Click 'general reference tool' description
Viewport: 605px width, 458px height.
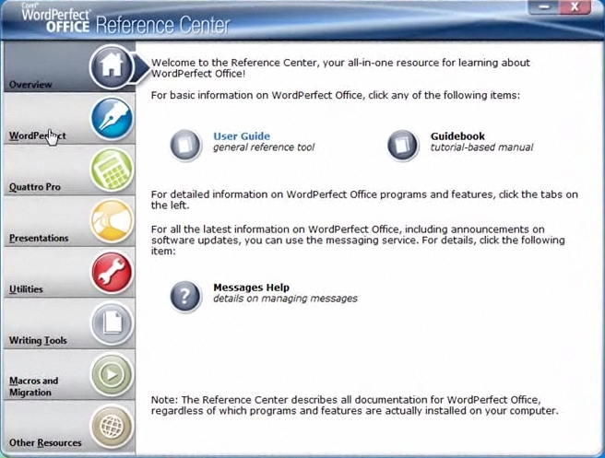(x=264, y=147)
